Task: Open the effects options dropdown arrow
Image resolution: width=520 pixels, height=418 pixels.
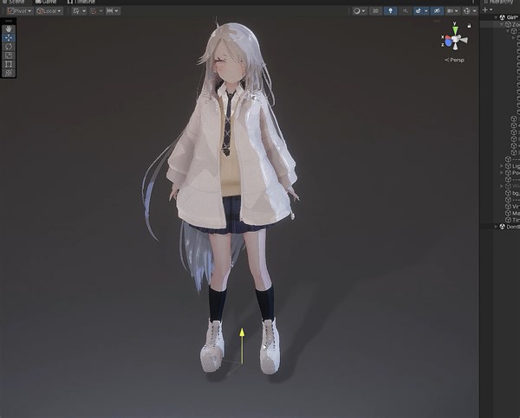Action: [426, 11]
